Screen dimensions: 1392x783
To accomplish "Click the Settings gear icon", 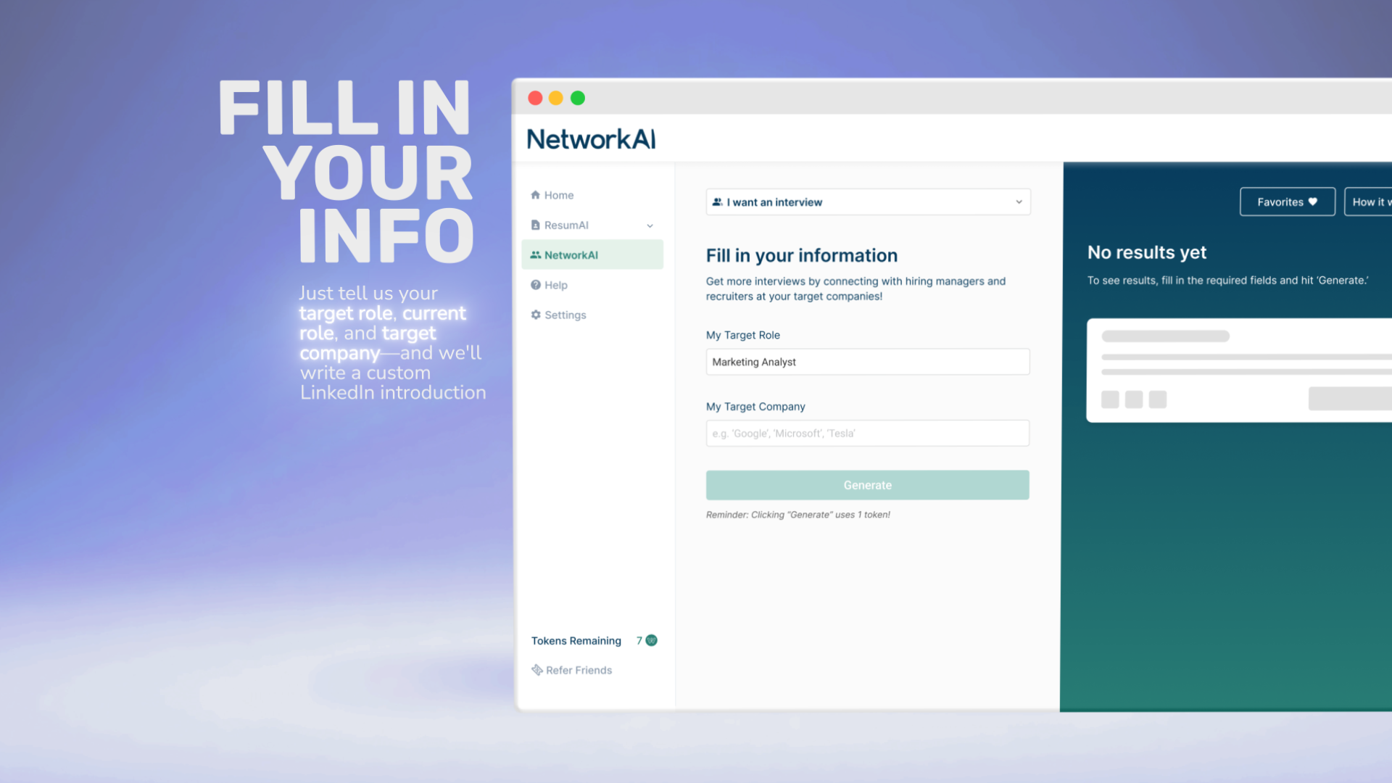I will click(535, 315).
